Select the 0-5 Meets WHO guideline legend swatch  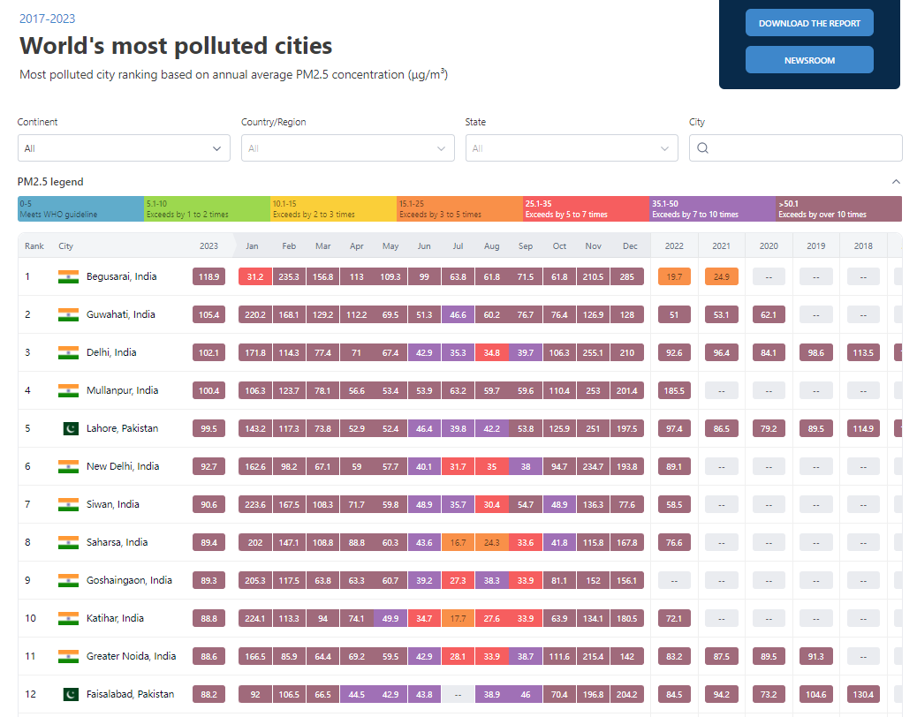pyautogui.click(x=80, y=209)
